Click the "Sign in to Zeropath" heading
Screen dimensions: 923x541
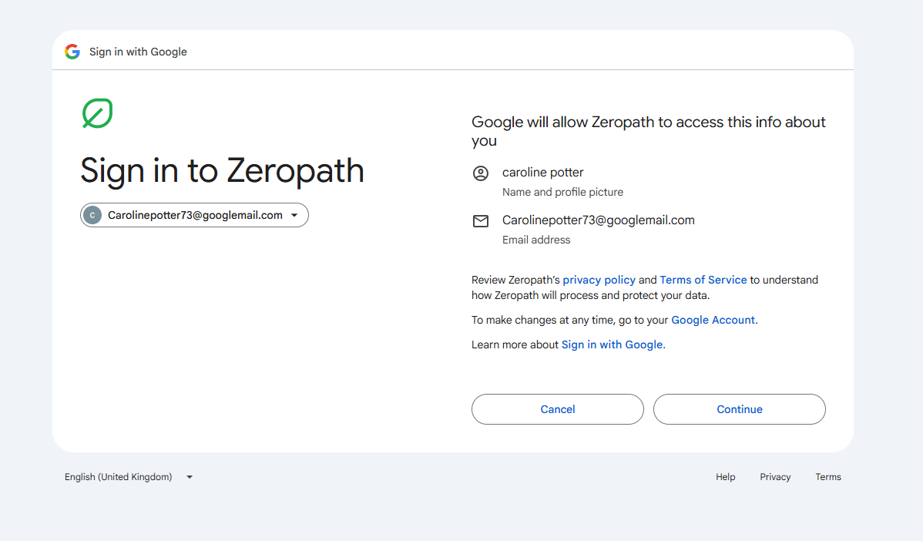222,170
